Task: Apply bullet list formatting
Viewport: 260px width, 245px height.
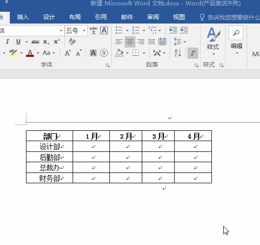Action: click(x=119, y=30)
